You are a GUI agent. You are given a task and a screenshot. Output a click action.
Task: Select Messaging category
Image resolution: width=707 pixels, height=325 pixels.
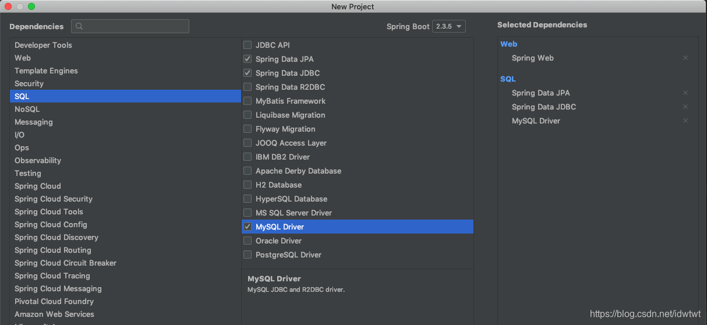click(125, 122)
